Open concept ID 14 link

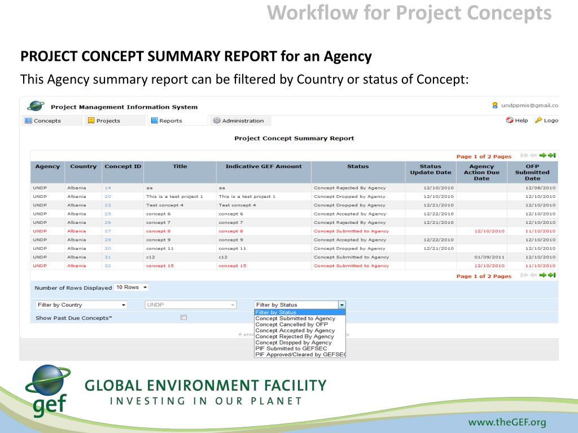click(x=108, y=188)
